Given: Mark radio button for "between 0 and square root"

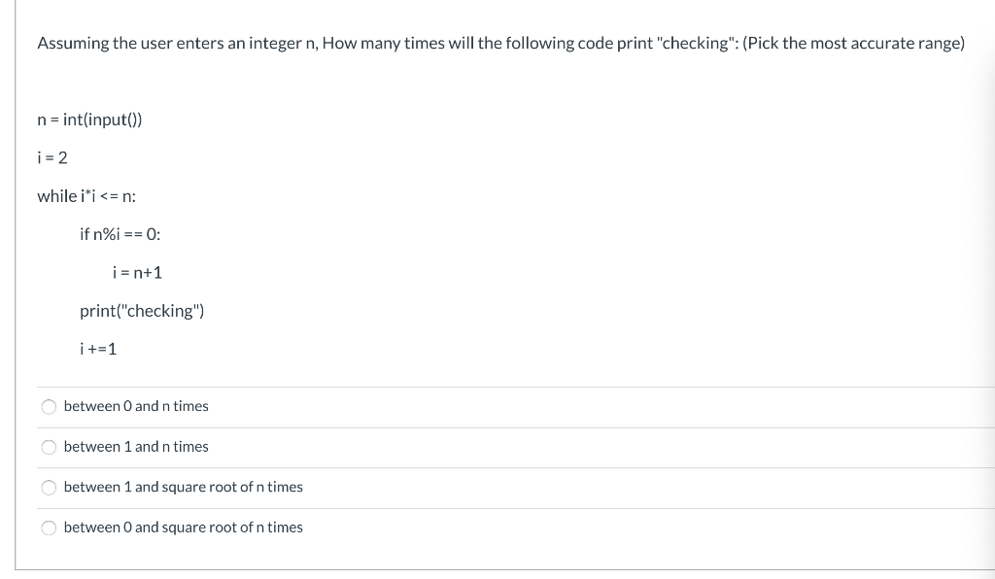Looking at the screenshot, I should click(x=48, y=528).
